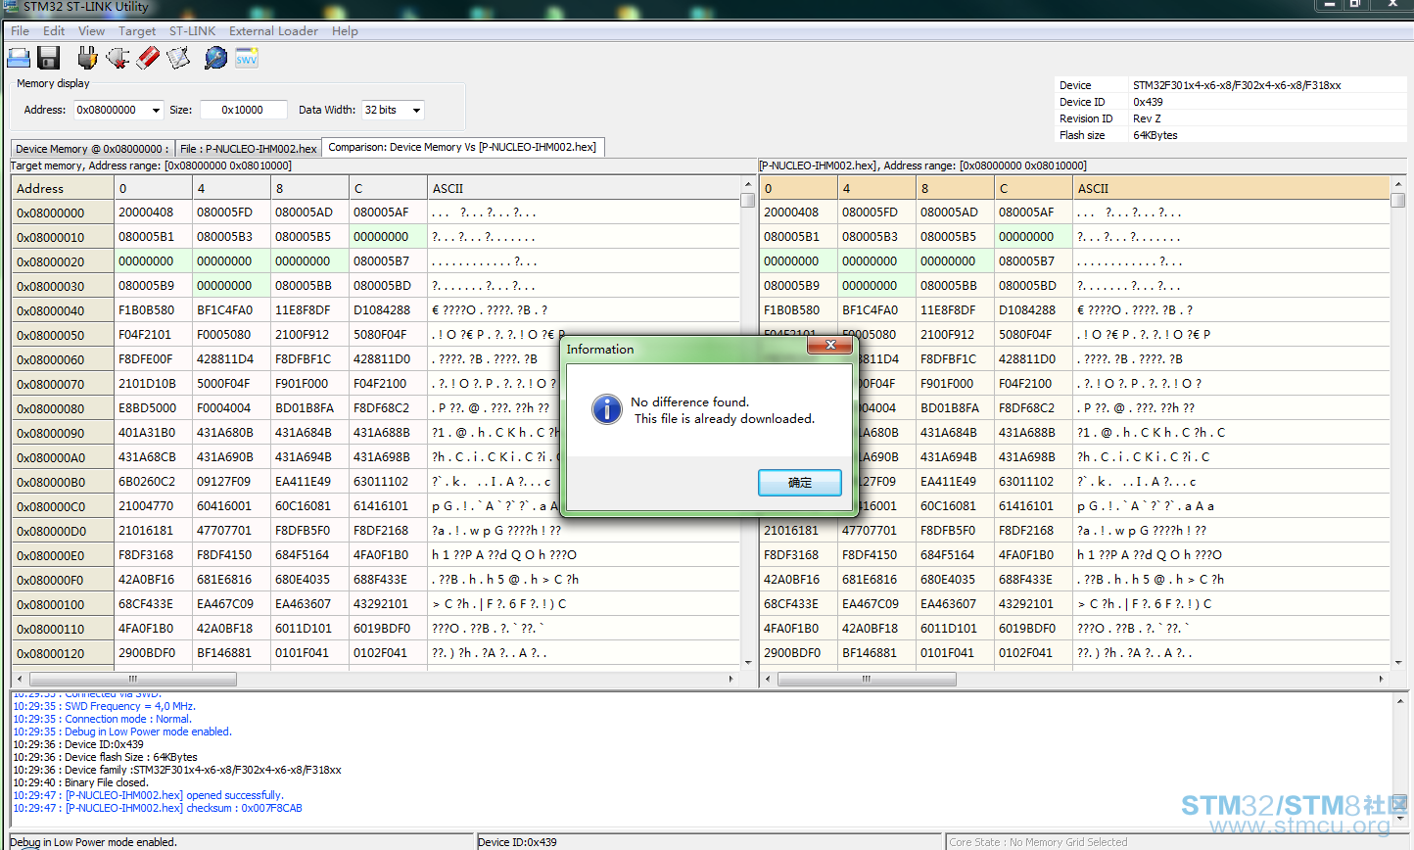Click status bar 'Core State : No Memory Grid Selected'
This screenshot has height=850, width=1414.
pos(1038,842)
